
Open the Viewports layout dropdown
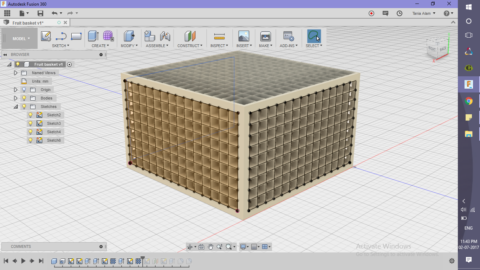click(267, 247)
